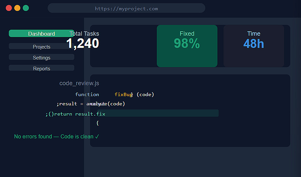Viewport: 301px width, 177px height.
Task: Click the fixBug function name
Action: pos(124,94)
